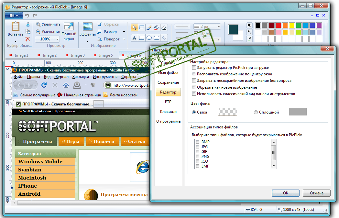Open the PicPick main menu button
The width and height of the screenshot is (339, 218).
14,15
